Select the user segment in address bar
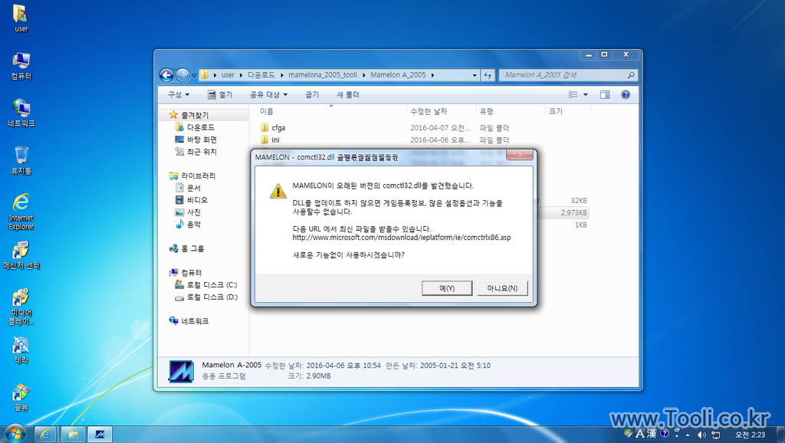785x443 pixels. pos(228,75)
